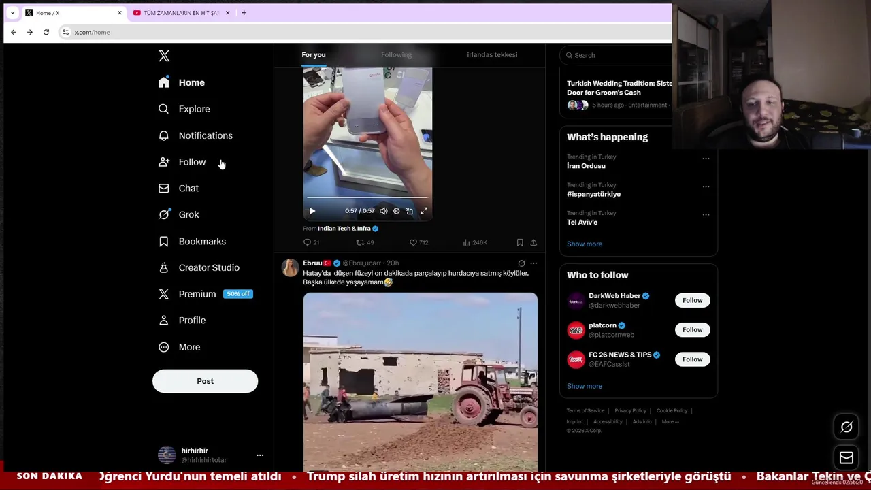Switch to the For you tab
The width and height of the screenshot is (871, 490).
314,54
